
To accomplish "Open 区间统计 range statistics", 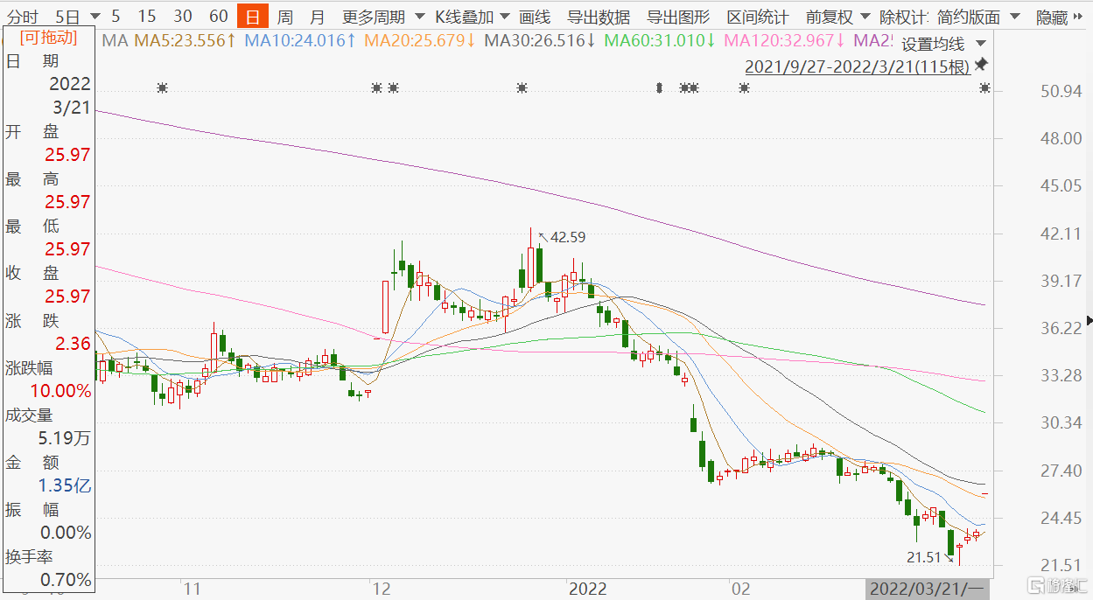I will [758, 17].
